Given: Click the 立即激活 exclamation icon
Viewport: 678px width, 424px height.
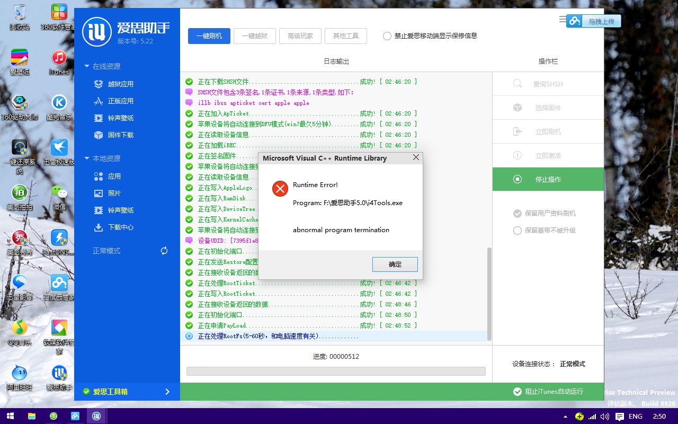Looking at the screenshot, I should pyautogui.click(x=518, y=155).
